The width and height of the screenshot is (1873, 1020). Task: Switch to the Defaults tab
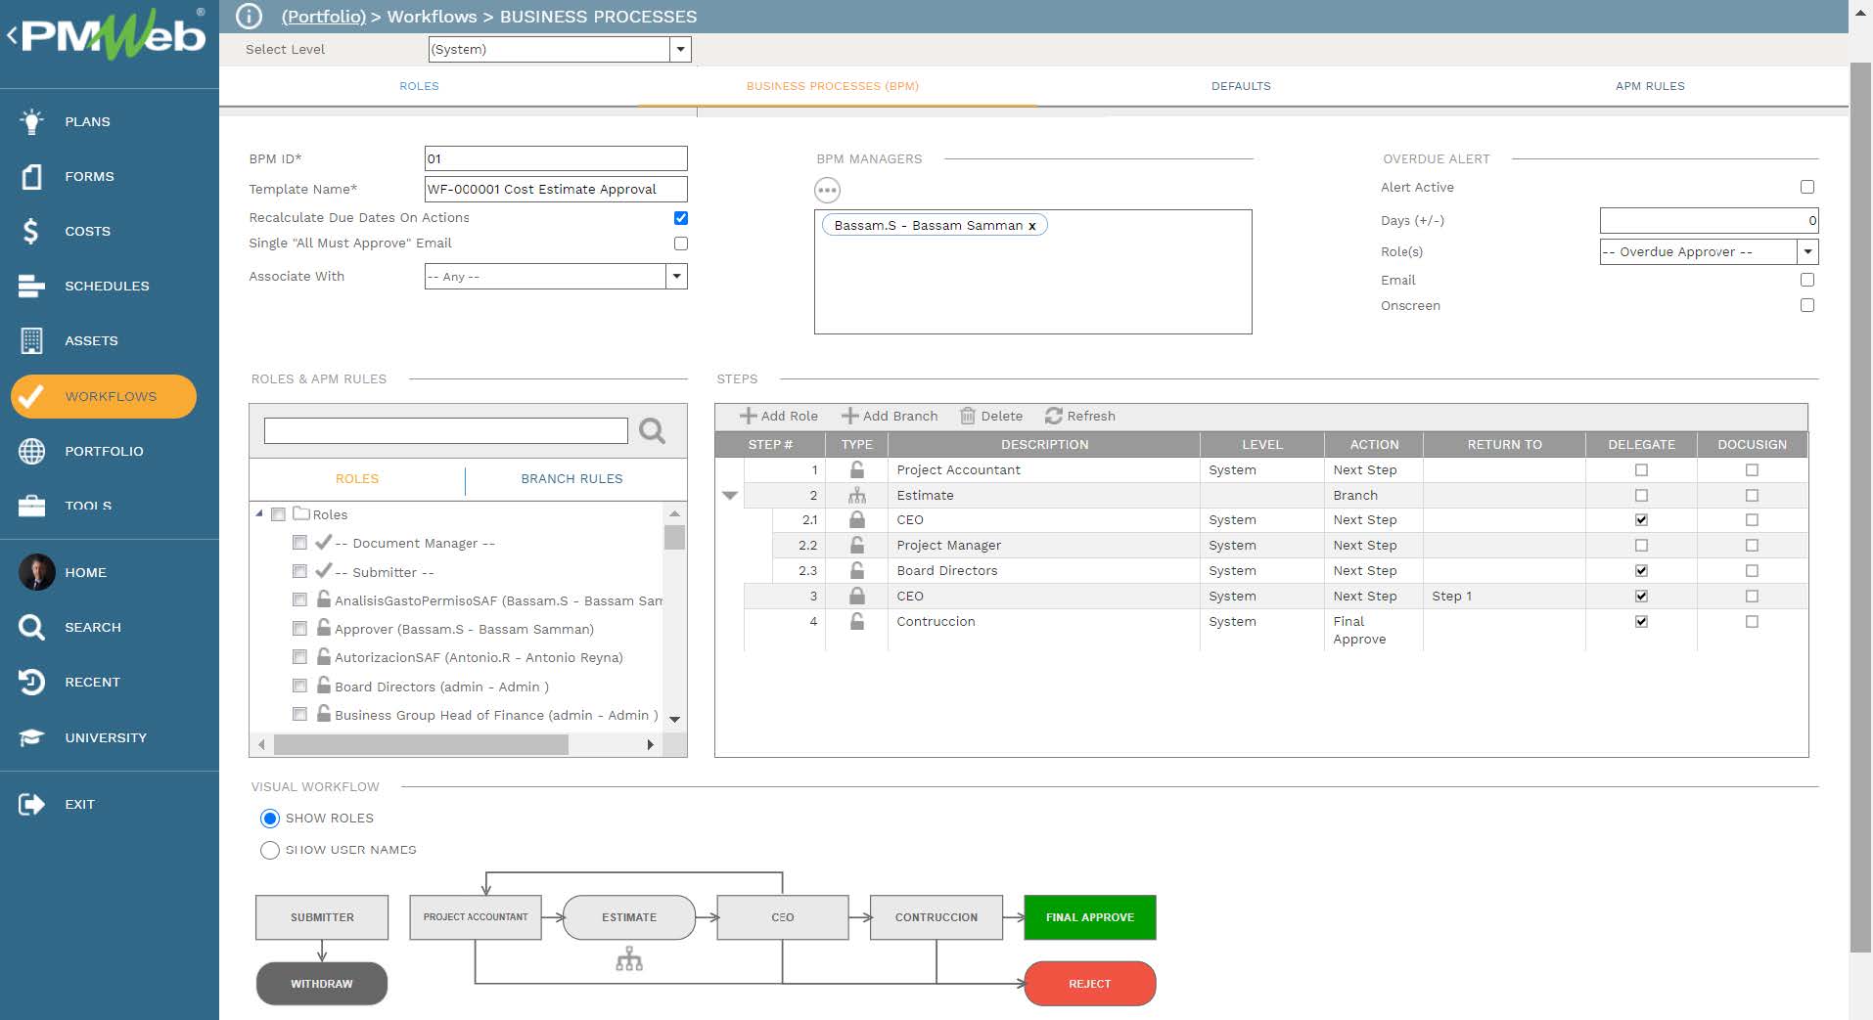tap(1240, 86)
